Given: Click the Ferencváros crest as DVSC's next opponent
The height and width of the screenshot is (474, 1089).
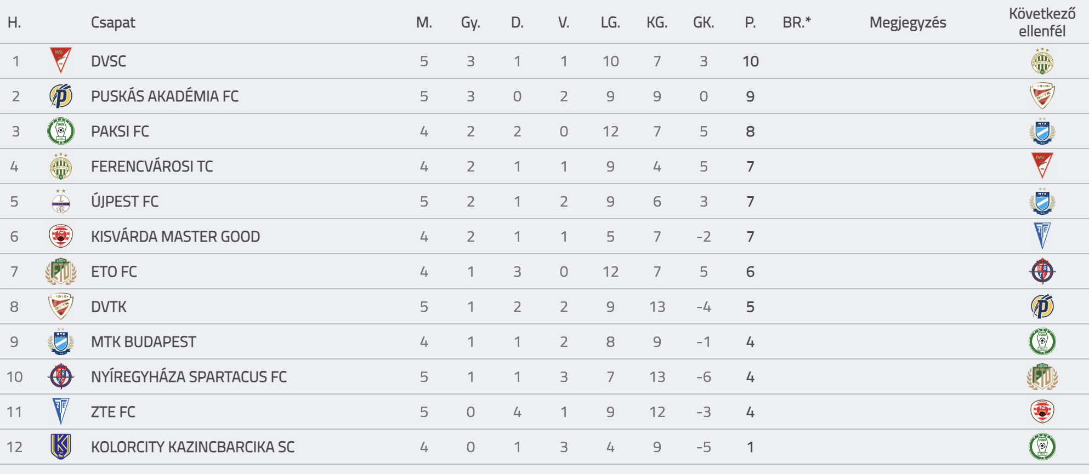Looking at the screenshot, I should (x=1042, y=61).
